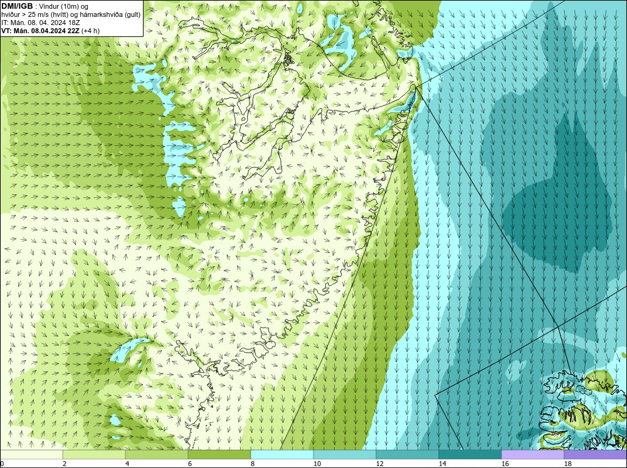This screenshot has height=468, width=627.
Task: Click the 8–10 m/s pale cyan legend swatch
Action: [282, 455]
